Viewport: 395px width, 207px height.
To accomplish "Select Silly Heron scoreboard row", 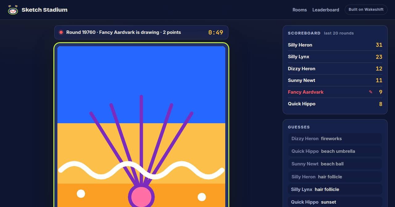I will point(335,45).
